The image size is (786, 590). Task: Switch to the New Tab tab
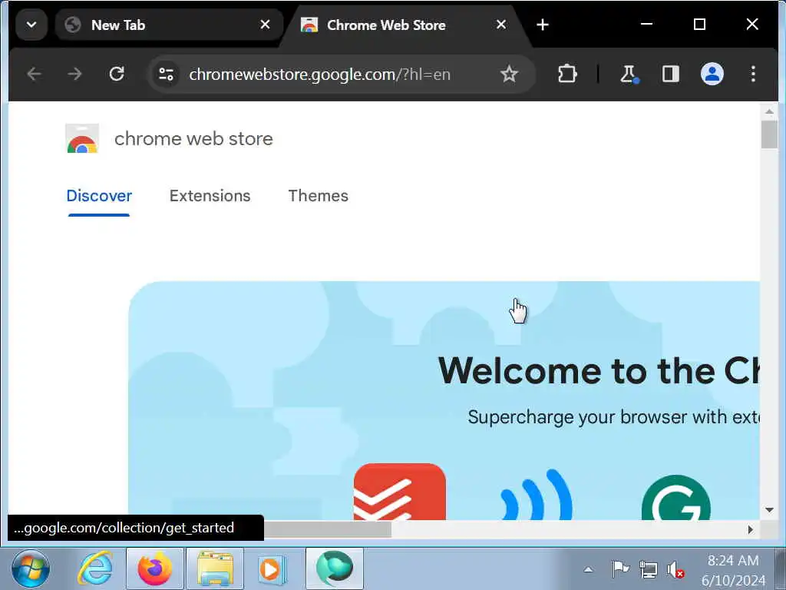pos(170,25)
